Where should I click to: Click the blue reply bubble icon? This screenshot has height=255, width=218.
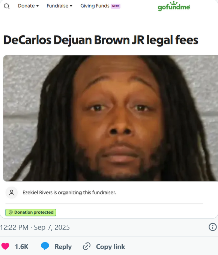45,246
